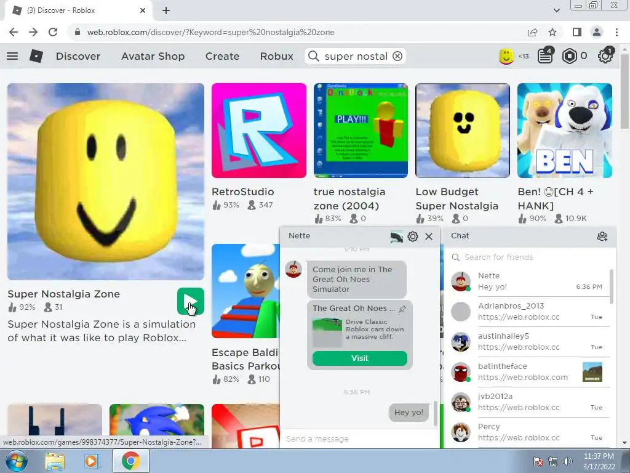Open the hamburger navigation menu
Screen dimensions: 630x473
pos(12,56)
